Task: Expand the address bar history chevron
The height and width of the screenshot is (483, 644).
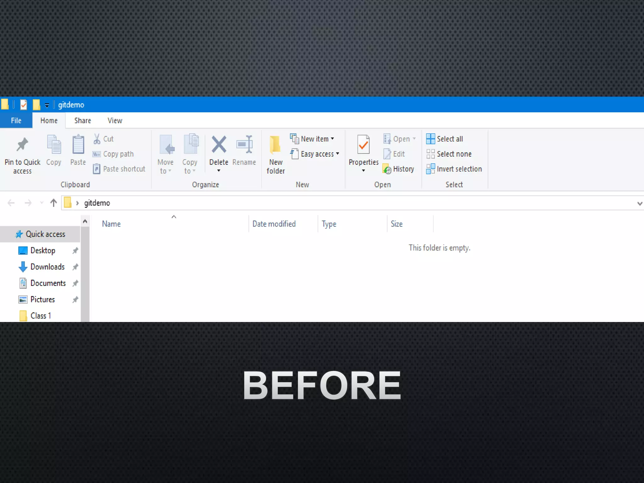Action: tap(639, 203)
